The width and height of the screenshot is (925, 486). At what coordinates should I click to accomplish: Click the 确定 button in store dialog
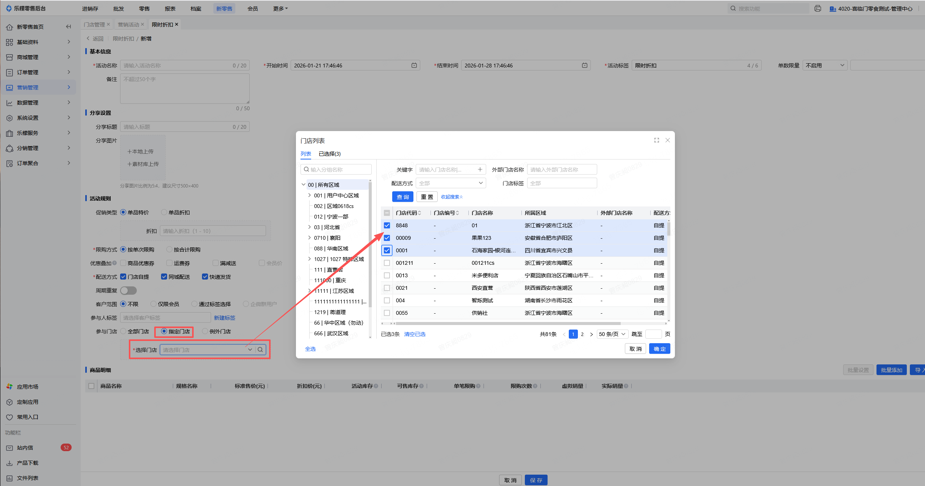[x=659, y=349]
